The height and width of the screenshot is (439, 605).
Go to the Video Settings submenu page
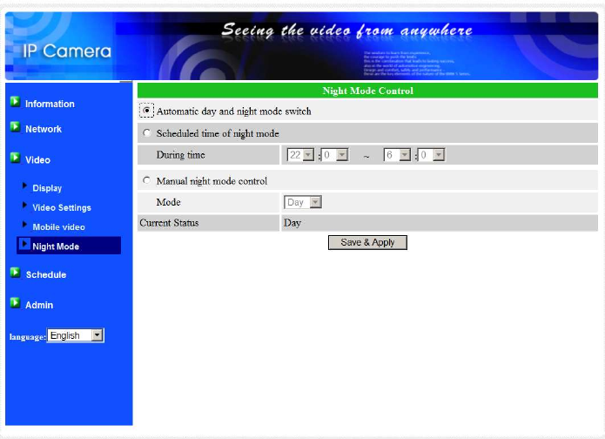click(62, 207)
